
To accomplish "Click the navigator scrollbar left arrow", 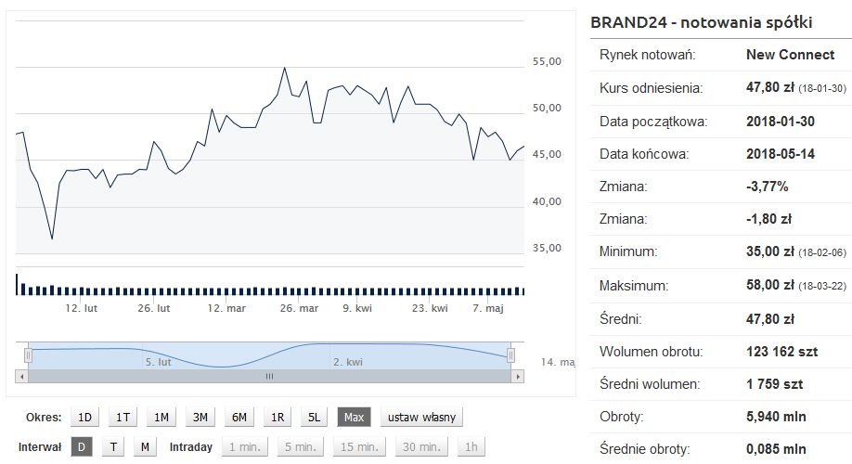I will point(21,377).
